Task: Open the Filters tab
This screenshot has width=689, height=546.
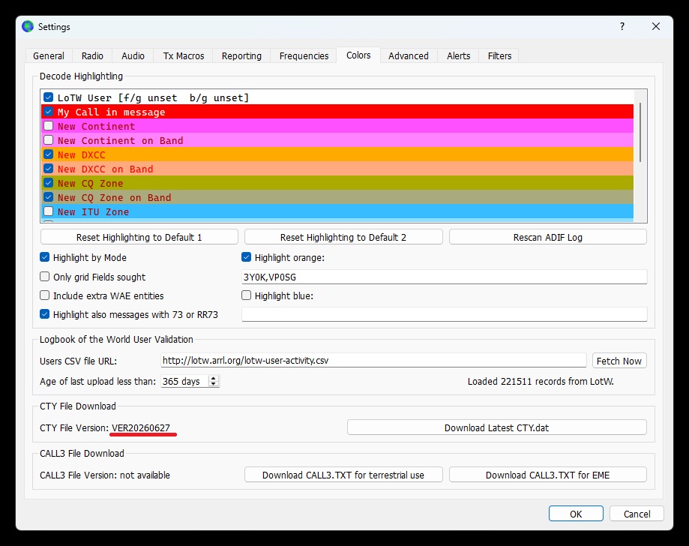Action: coord(499,55)
